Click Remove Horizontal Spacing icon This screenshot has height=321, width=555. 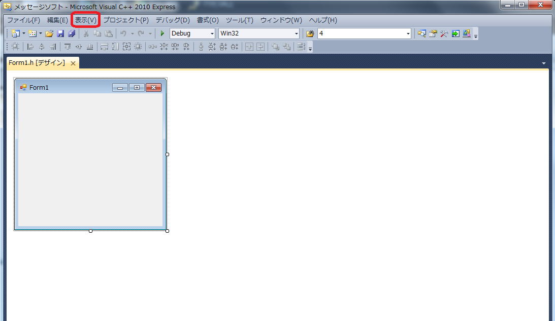tap(186, 47)
